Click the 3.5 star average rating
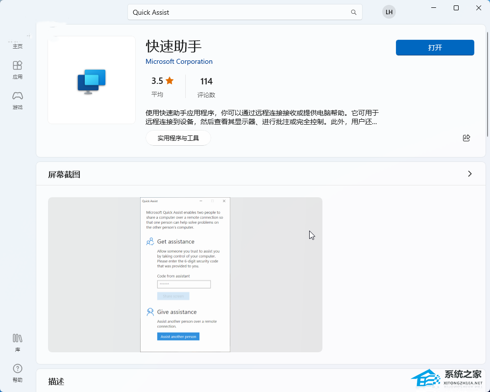 (x=162, y=81)
